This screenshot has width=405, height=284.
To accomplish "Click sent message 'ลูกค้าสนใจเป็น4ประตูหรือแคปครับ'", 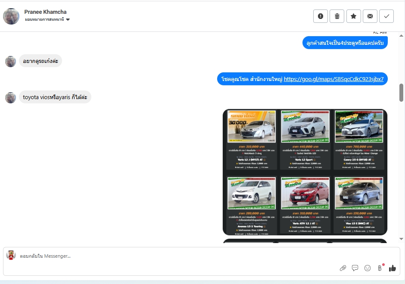I will click(x=345, y=43).
